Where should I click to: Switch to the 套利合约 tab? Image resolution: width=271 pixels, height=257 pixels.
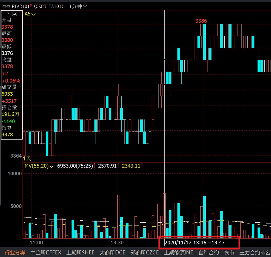click(x=209, y=252)
